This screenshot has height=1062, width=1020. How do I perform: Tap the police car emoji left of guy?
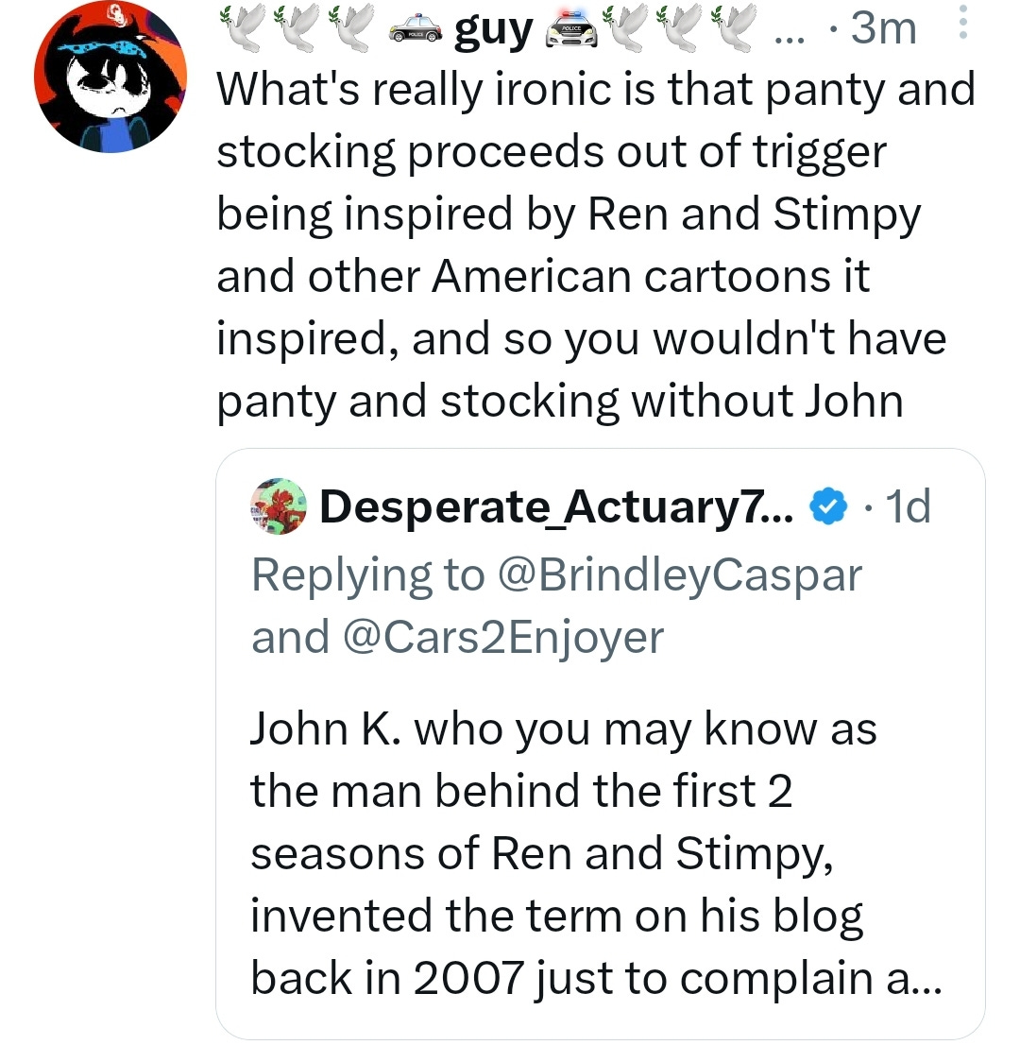416,30
